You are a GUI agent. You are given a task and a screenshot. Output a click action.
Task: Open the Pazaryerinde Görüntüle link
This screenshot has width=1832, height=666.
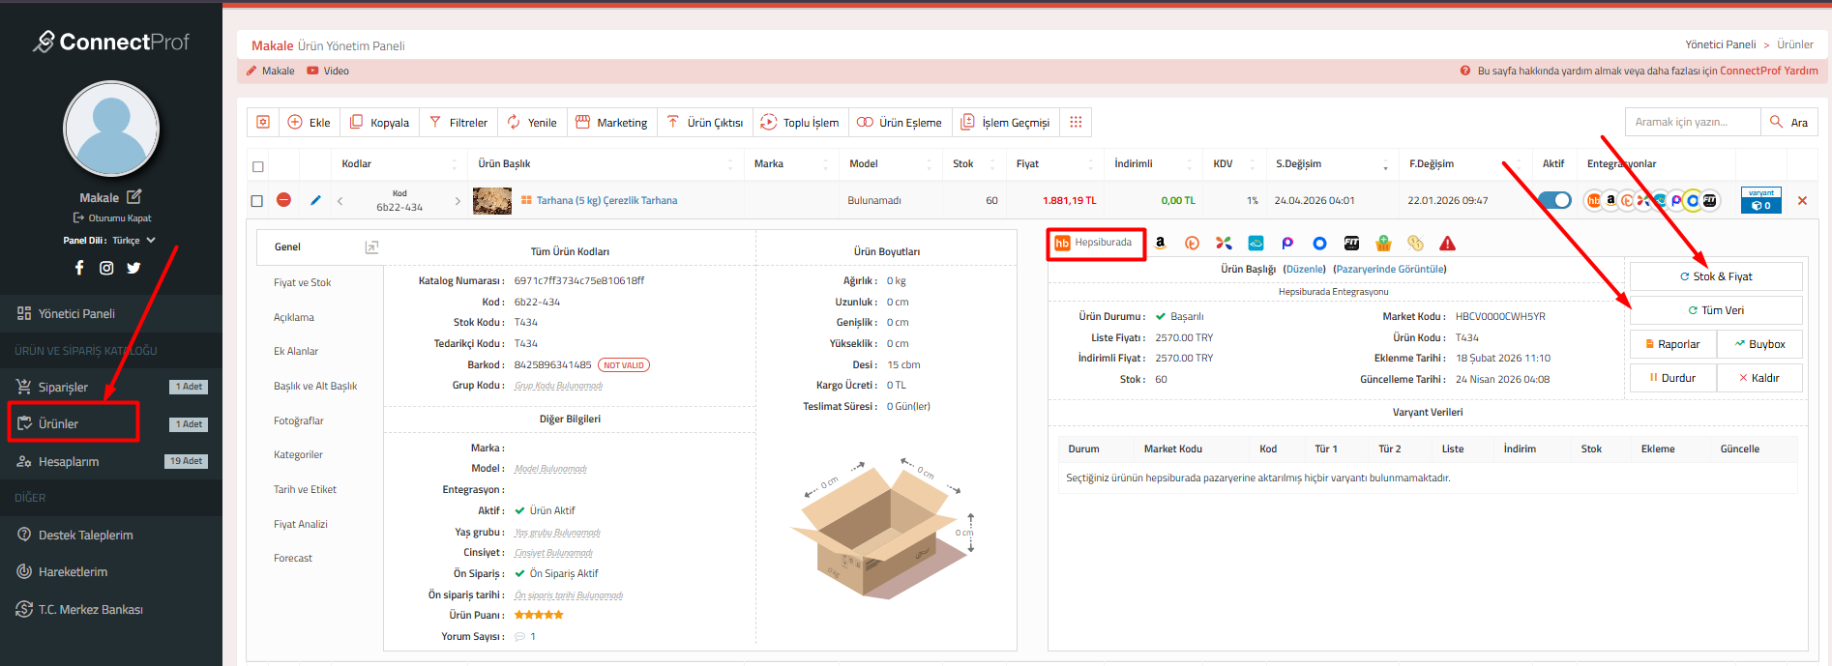pyautogui.click(x=1389, y=270)
